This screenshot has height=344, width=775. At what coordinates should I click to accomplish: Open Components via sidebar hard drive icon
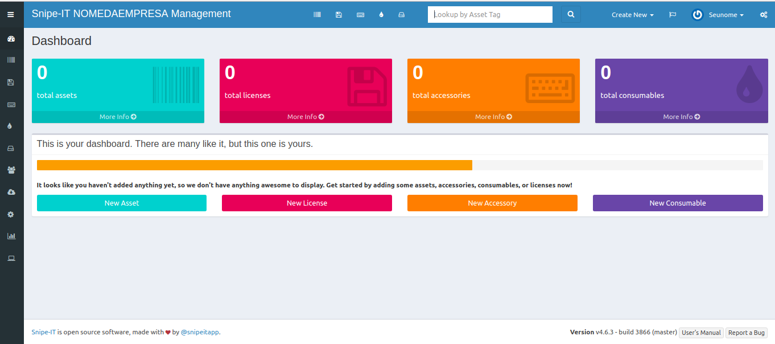point(11,148)
